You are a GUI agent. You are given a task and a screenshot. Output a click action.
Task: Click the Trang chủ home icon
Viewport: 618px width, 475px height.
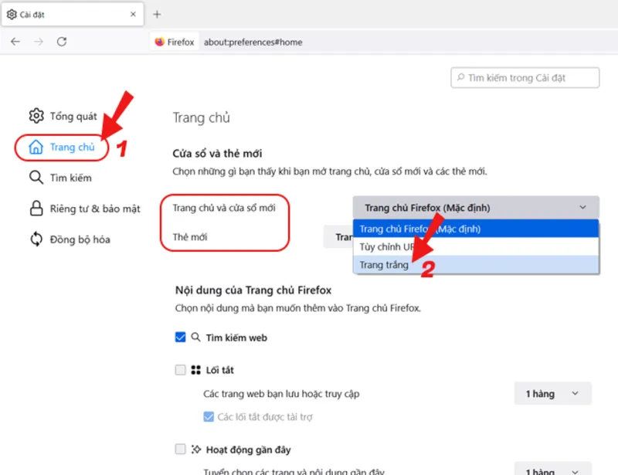point(36,147)
